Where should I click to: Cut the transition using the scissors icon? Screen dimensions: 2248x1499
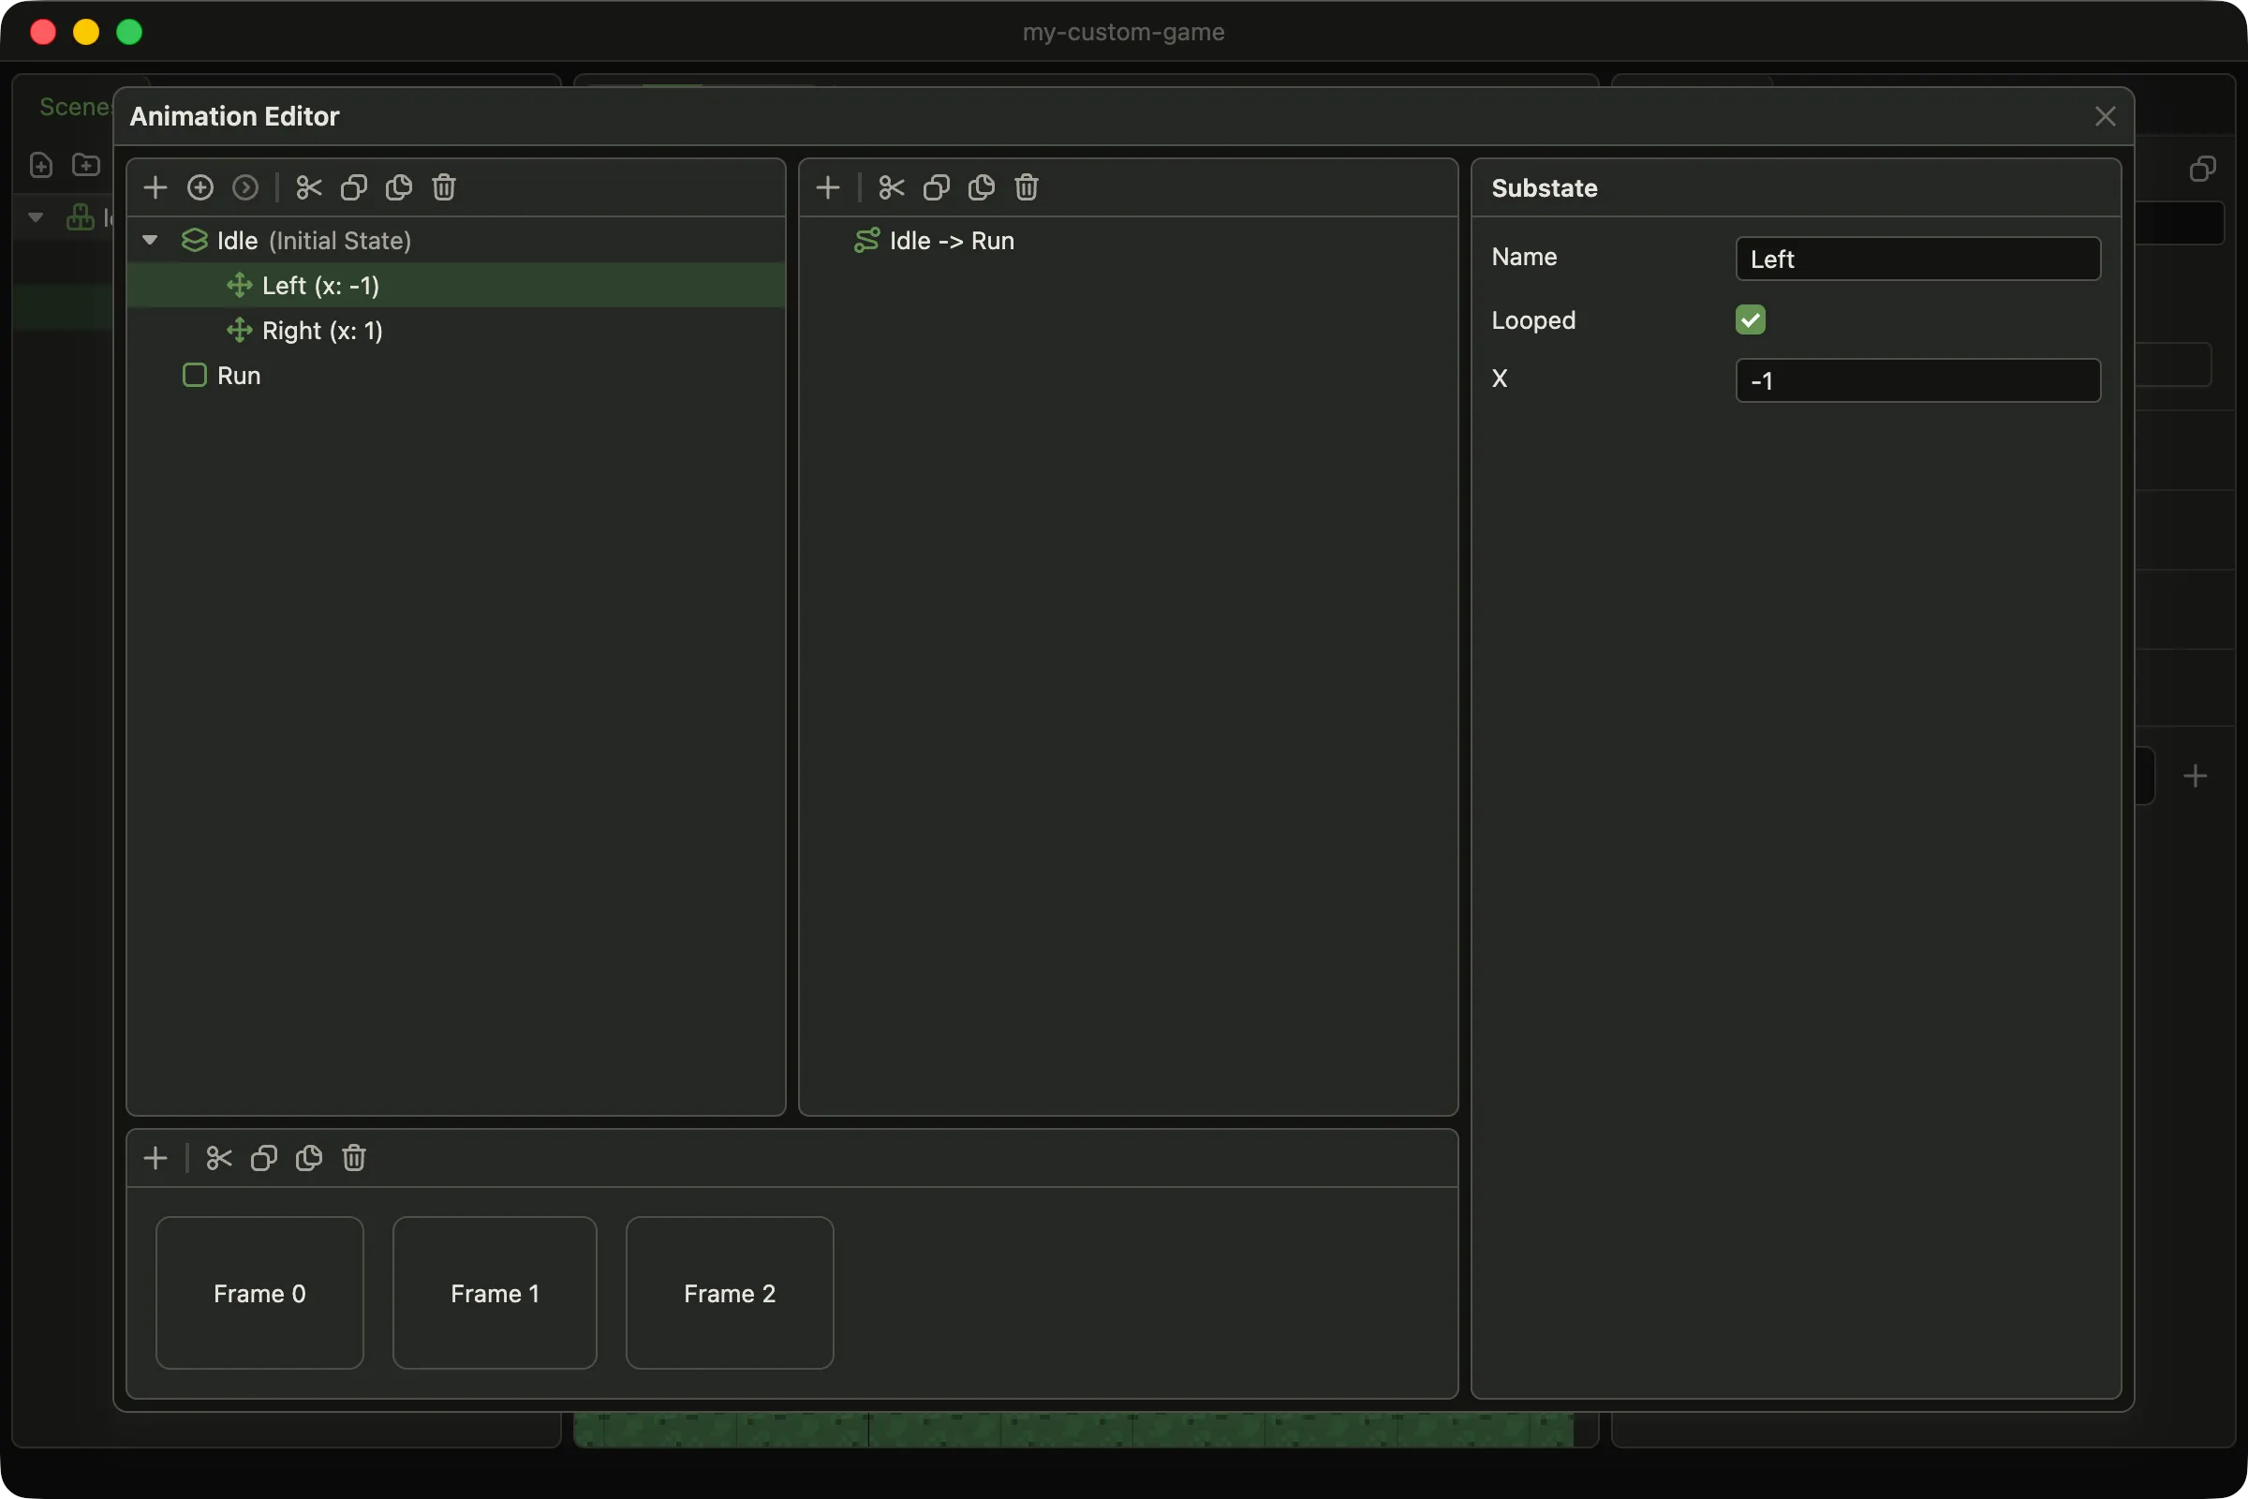point(891,187)
